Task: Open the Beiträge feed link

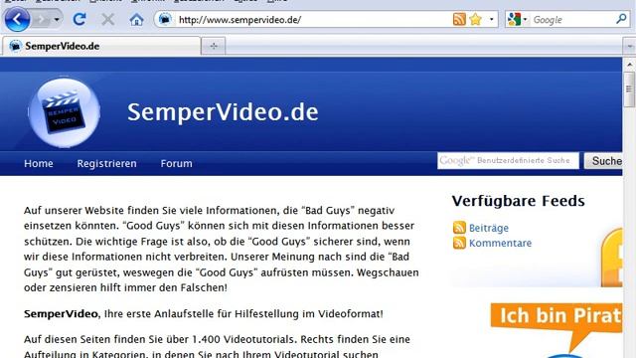Action: click(x=489, y=228)
